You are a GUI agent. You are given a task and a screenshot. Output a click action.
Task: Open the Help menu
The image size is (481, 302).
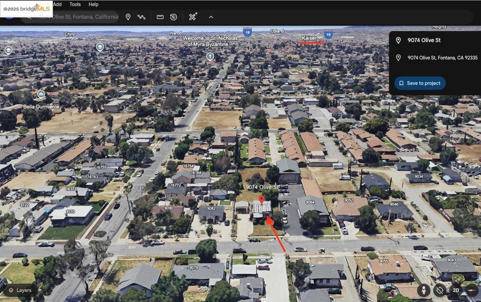coord(93,4)
